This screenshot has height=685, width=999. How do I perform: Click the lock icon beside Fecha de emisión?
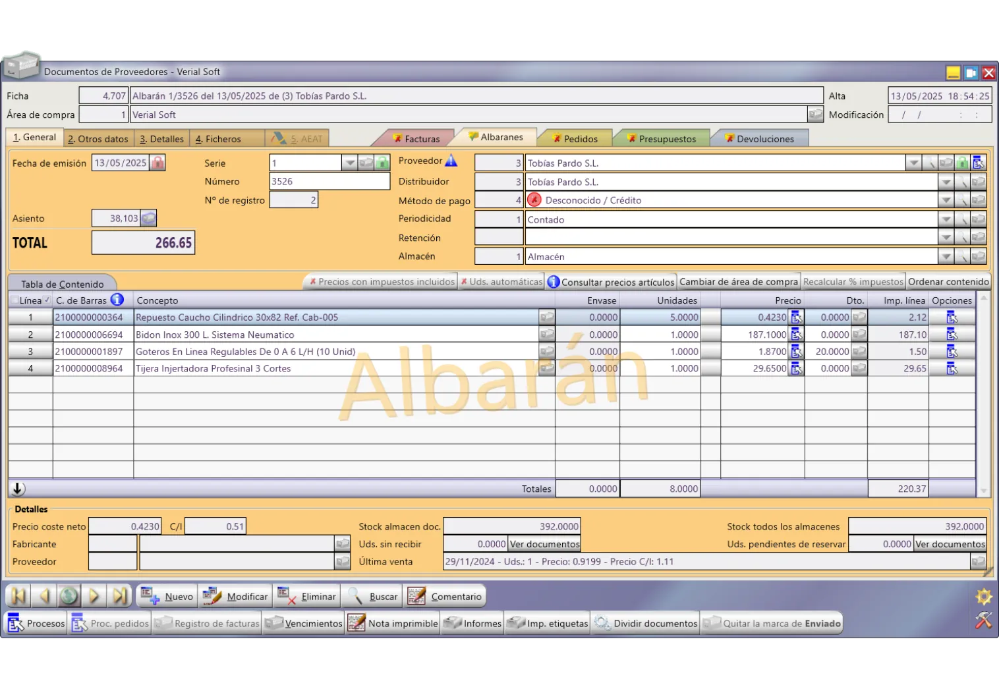click(x=157, y=163)
